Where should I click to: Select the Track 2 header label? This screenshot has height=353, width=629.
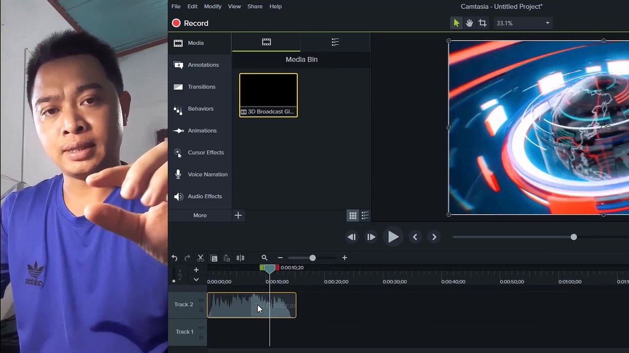tap(184, 304)
